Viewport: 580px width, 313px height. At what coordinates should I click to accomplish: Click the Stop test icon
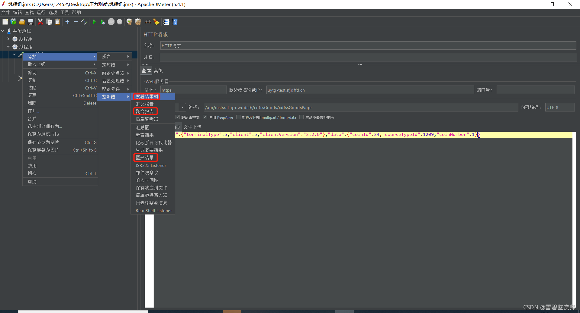coord(111,22)
